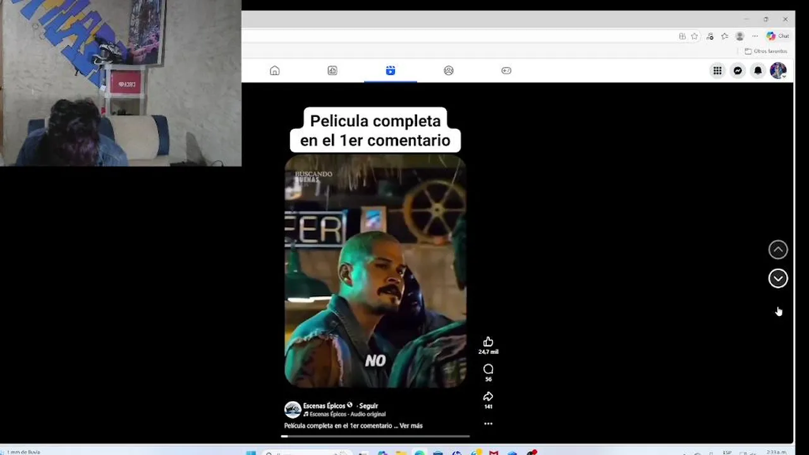Click the 56 comments count
The width and height of the screenshot is (809, 455).
click(488, 379)
